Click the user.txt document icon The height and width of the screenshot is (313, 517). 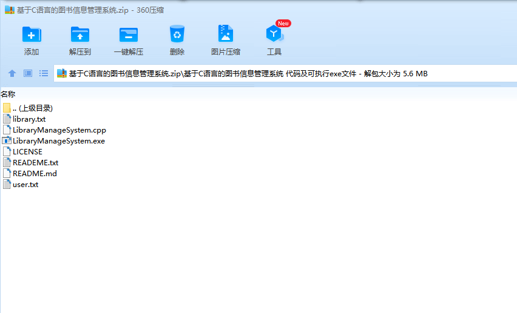click(7, 184)
